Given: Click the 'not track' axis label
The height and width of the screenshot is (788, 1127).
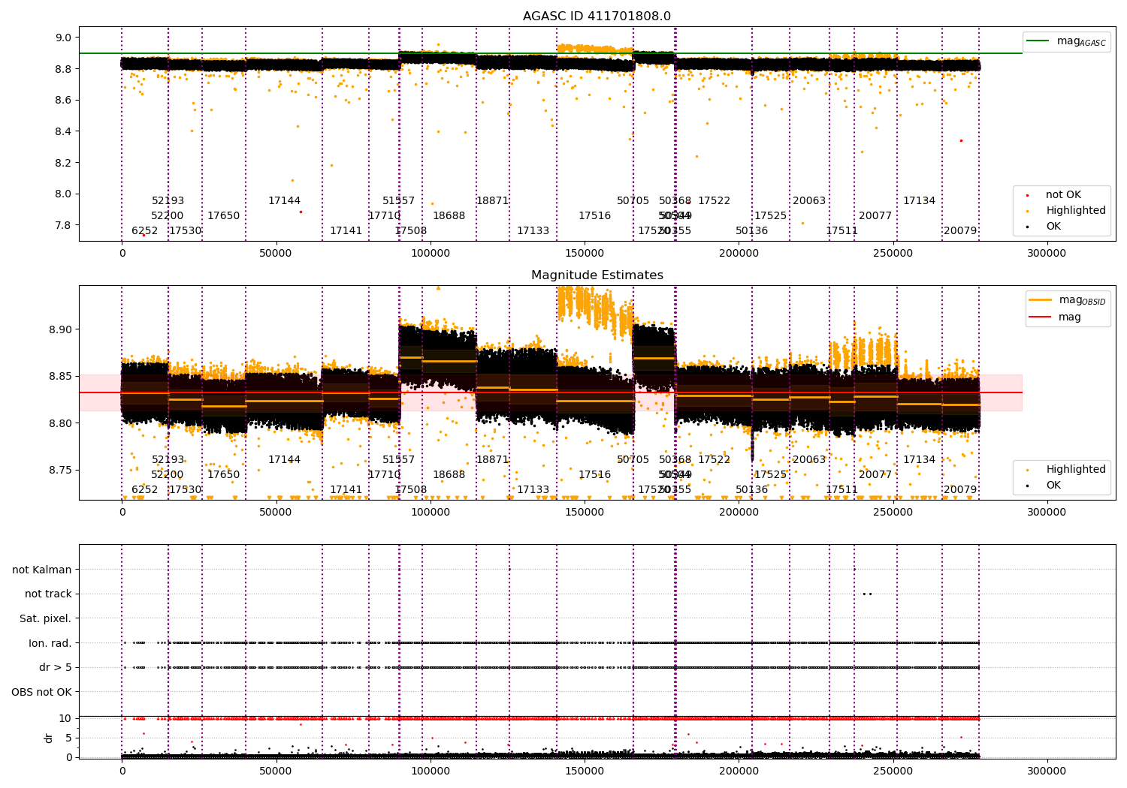Looking at the screenshot, I should pos(48,594).
